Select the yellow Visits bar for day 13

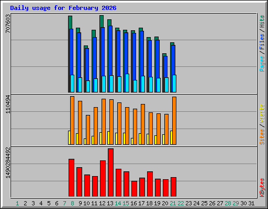[x=108, y=138]
